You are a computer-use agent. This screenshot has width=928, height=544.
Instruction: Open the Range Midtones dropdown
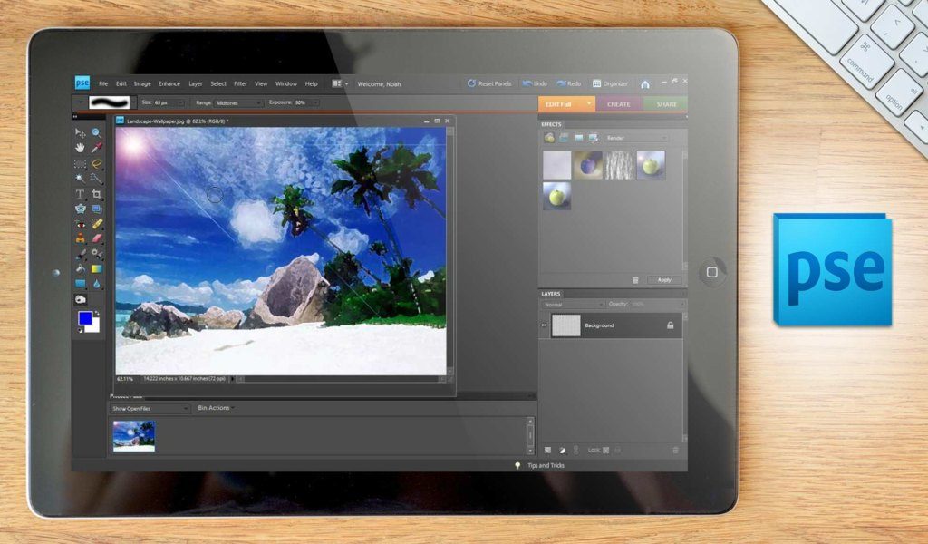(x=238, y=103)
